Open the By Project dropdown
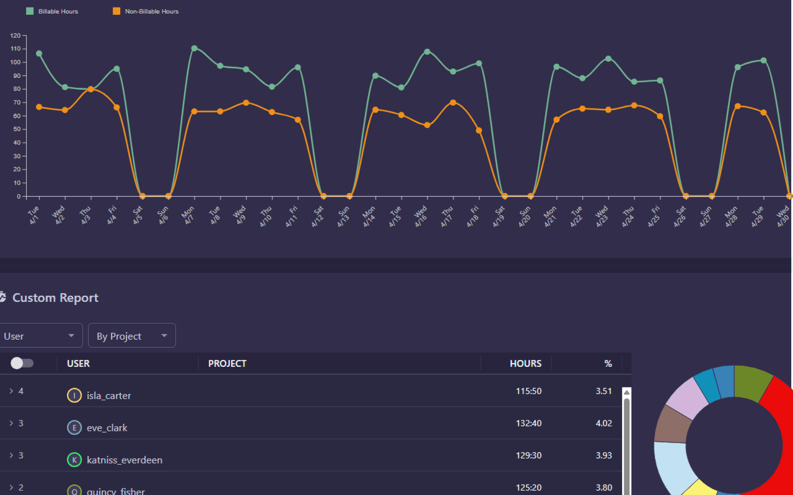The image size is (793, 495). coord(131,335)
